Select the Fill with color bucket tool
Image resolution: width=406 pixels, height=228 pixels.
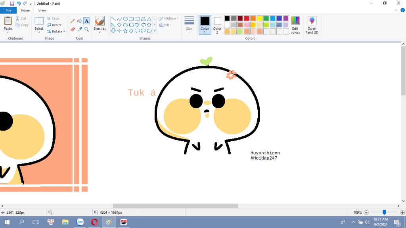coord(79,21)
